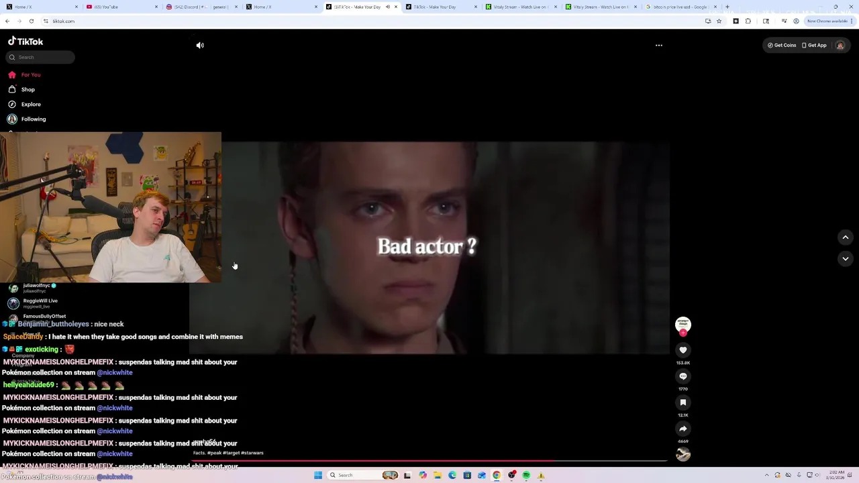The image size is (859, 483).
Task: Switch to the bitcoin price Google tab
Action: point(680,7)
